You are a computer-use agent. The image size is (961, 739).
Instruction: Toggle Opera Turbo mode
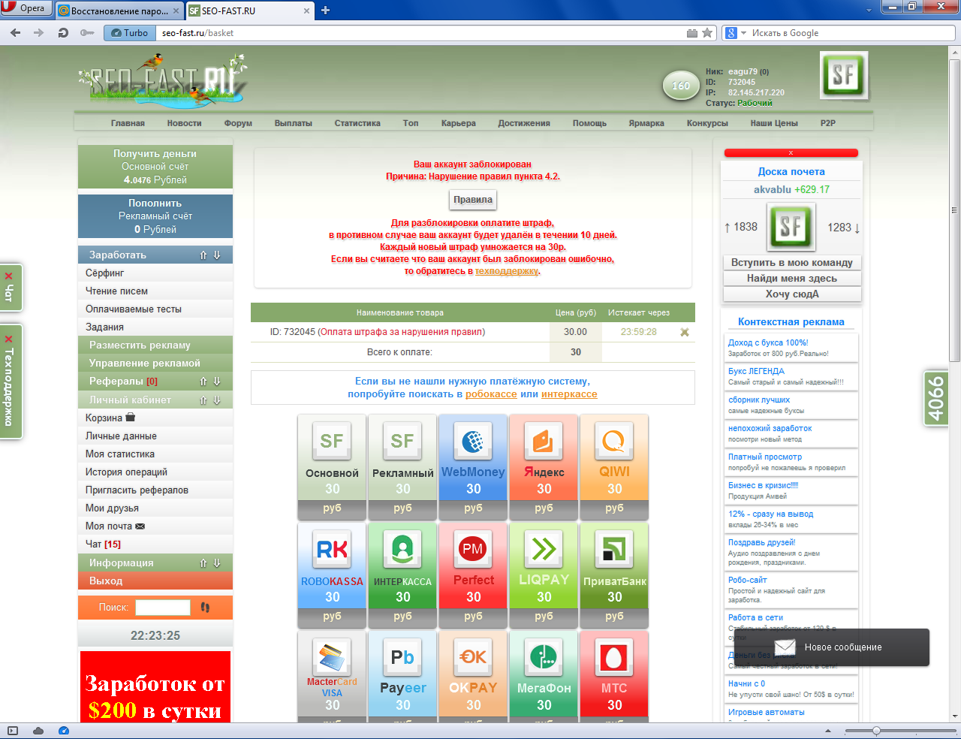pos(128,32)
